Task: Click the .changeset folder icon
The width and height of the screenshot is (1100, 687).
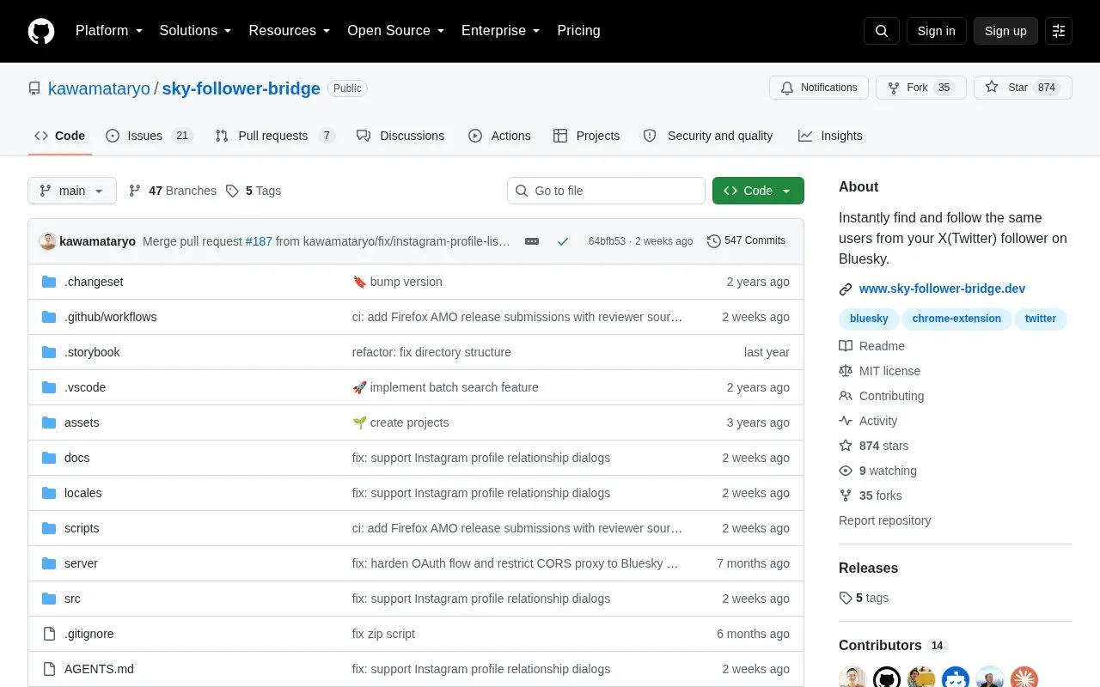Action: [49, 282]
